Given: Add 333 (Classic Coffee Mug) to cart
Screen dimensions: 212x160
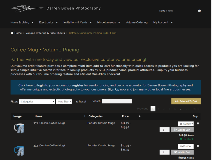Looking at the screenshot, I should [182, 130].
